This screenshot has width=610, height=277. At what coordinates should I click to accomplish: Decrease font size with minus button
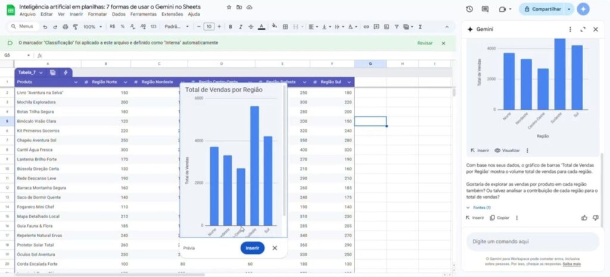pyautogui.click(x=199, y=27)
